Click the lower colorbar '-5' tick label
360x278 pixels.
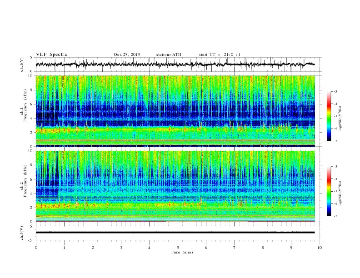click(335, 191)
